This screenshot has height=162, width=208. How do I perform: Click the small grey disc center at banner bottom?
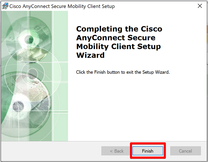coord(18,106)
